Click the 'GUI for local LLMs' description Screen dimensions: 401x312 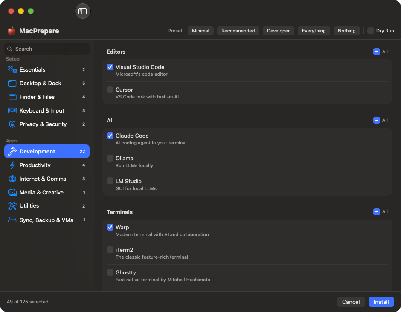[136, 188]
